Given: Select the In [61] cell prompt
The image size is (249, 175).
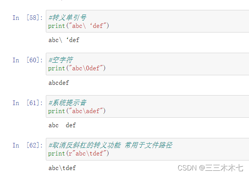Looking at the screenshot, I should tap(27, 103).
